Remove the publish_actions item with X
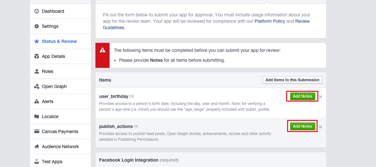 (x=320, y=127)
